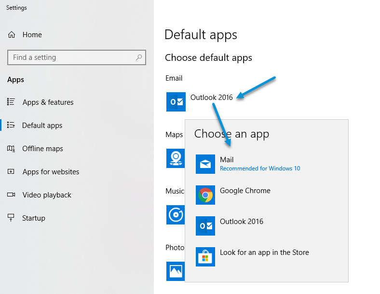The image size is (380, 294).
Task: Click the Choose an app heading
Action: tap(231, 134)
